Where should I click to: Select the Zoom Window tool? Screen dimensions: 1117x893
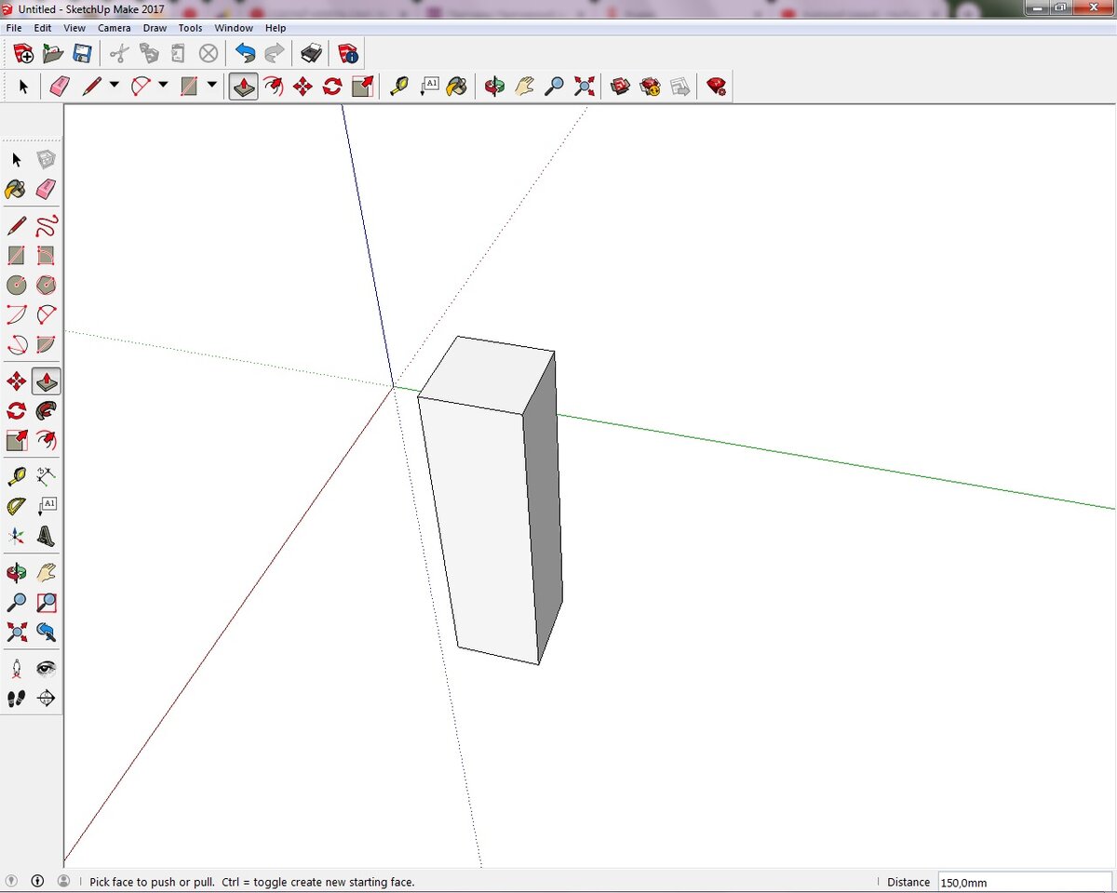47,602
